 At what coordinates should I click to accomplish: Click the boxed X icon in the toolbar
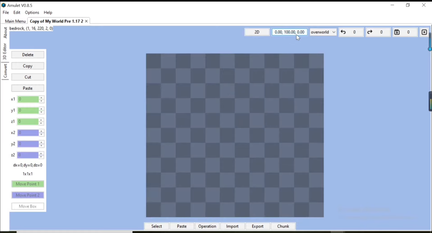[x=424, y=32]
